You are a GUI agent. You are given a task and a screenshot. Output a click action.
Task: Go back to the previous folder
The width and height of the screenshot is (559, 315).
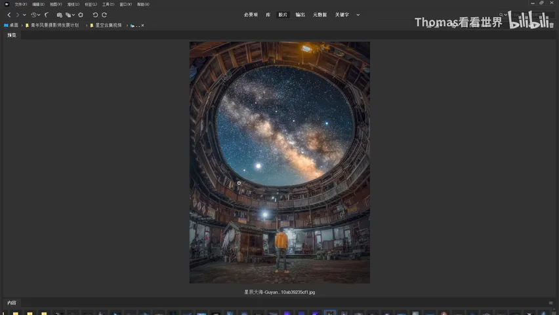(9, 15)
